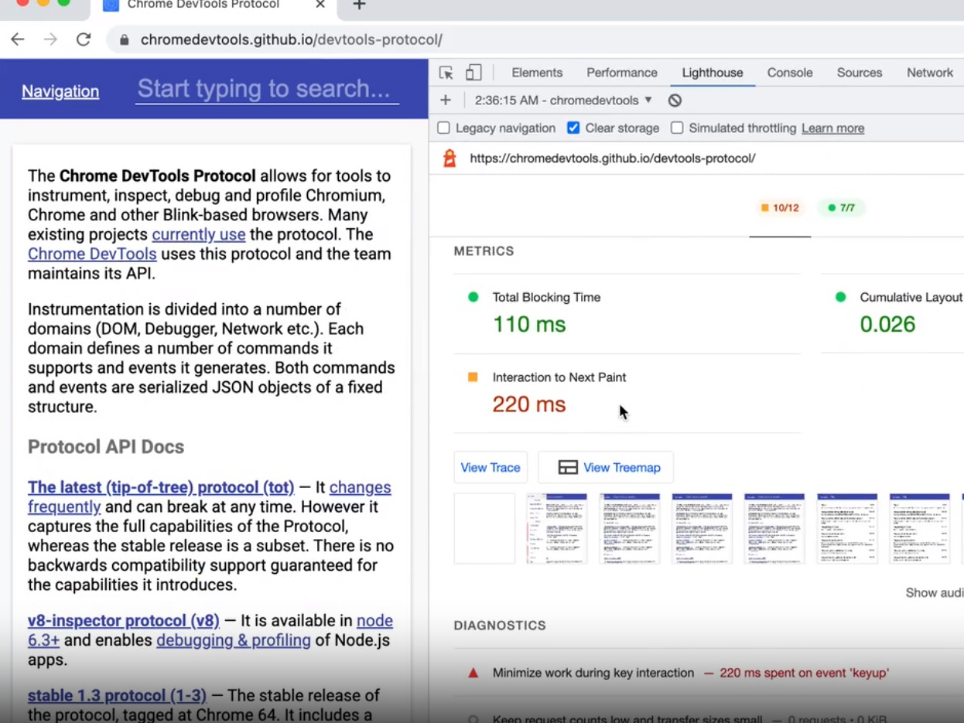Open the Chrome DevTools link in paragraph
964x723 pixels.
pyautogui.click(x=92, y=254)
